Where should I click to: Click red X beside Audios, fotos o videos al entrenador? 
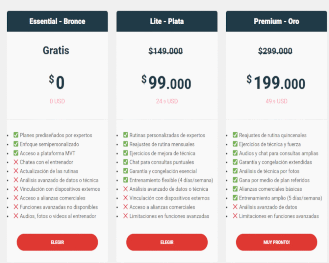coord(16,216)
